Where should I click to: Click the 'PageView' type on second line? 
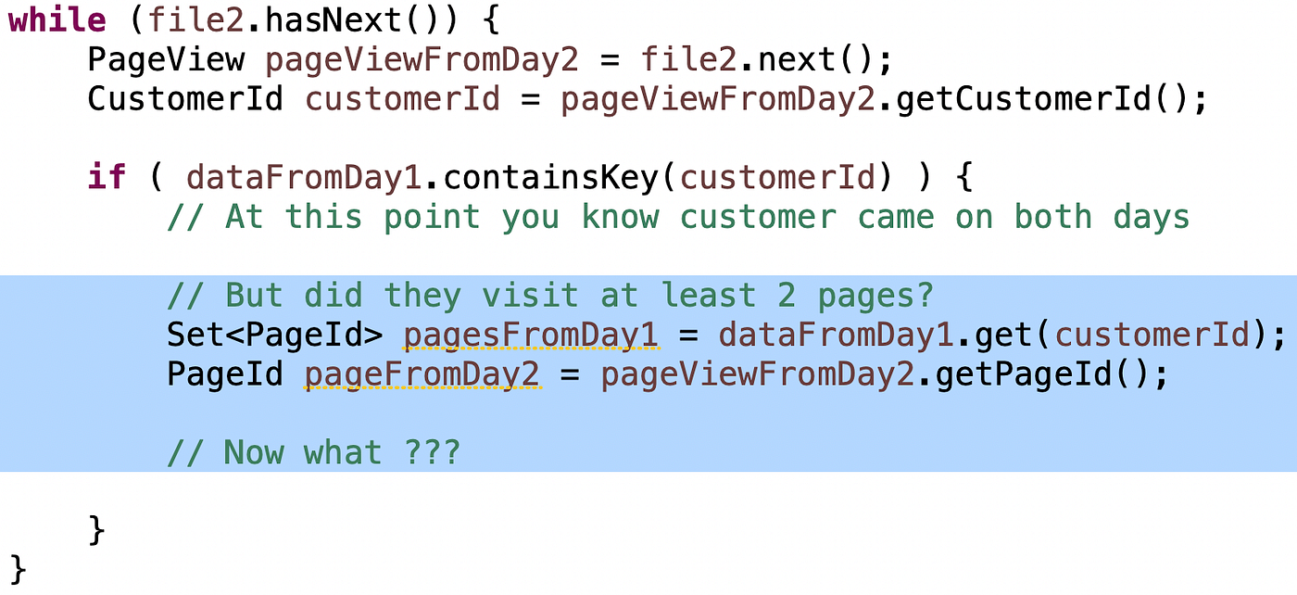pos(166,59)
